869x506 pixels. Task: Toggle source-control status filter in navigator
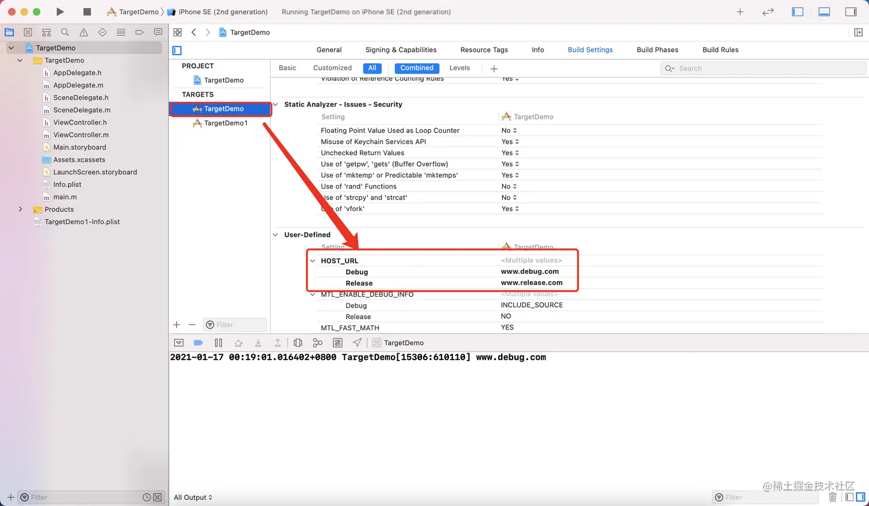157,497
